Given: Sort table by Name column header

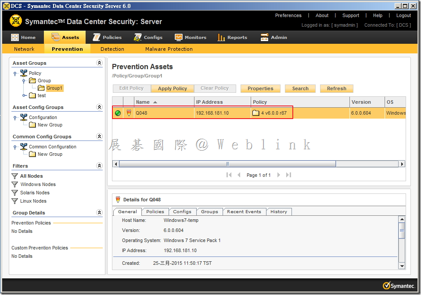Looking at the screenshot, I should [x=143, y=102].
